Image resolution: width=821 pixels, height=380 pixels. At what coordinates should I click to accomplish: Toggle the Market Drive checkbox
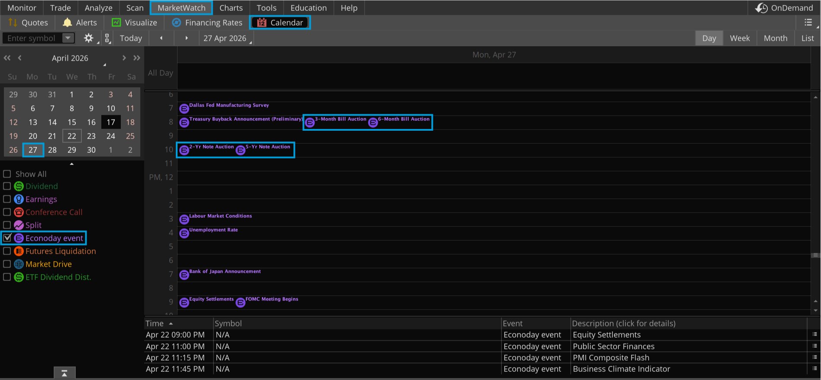tap(7, 264)
